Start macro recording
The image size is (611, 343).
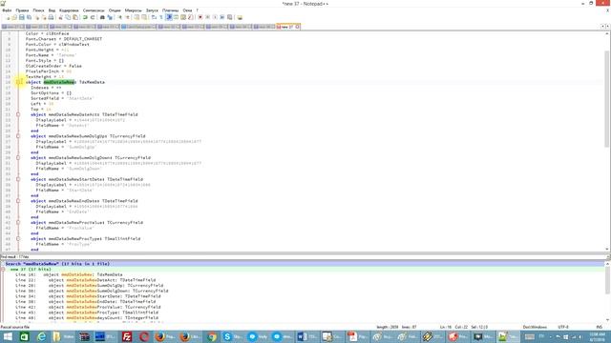click(200, 17)
